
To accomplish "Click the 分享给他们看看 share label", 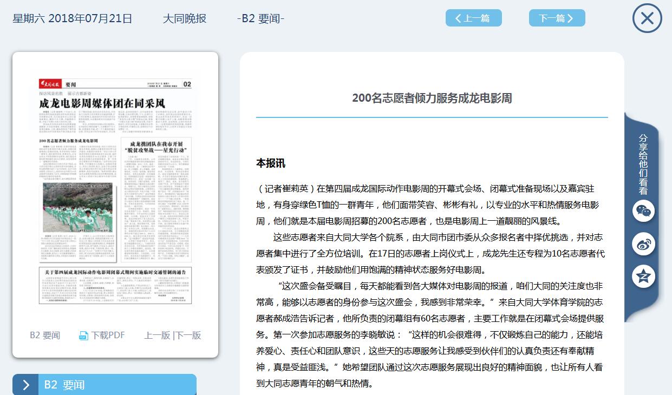I will (x=643, y=164).
